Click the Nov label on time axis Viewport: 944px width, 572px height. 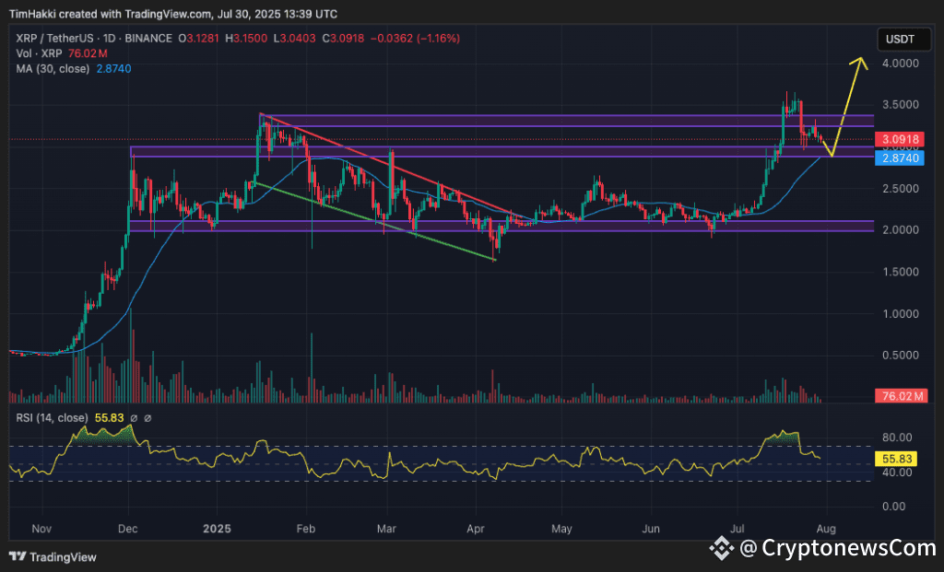41,529
